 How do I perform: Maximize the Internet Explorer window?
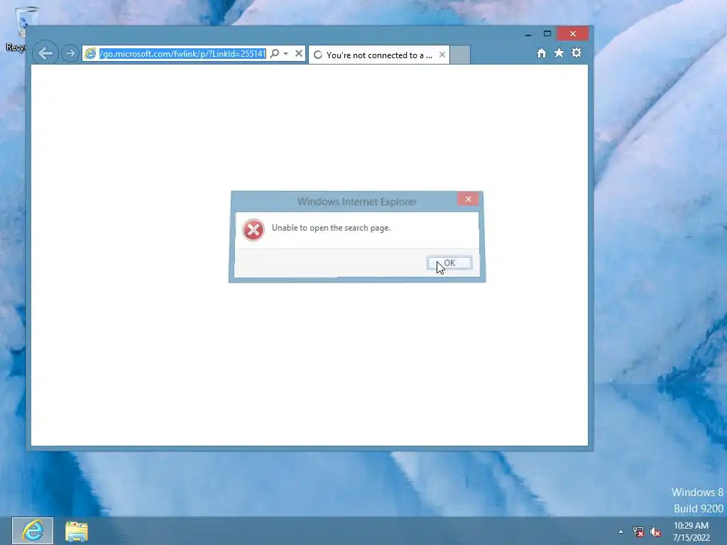tap(547, 34)
